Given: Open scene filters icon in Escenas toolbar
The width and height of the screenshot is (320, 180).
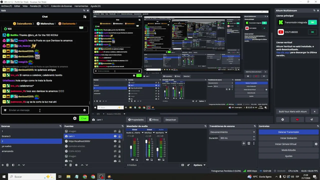Looking at the screenshot, I should pos(13,165).
